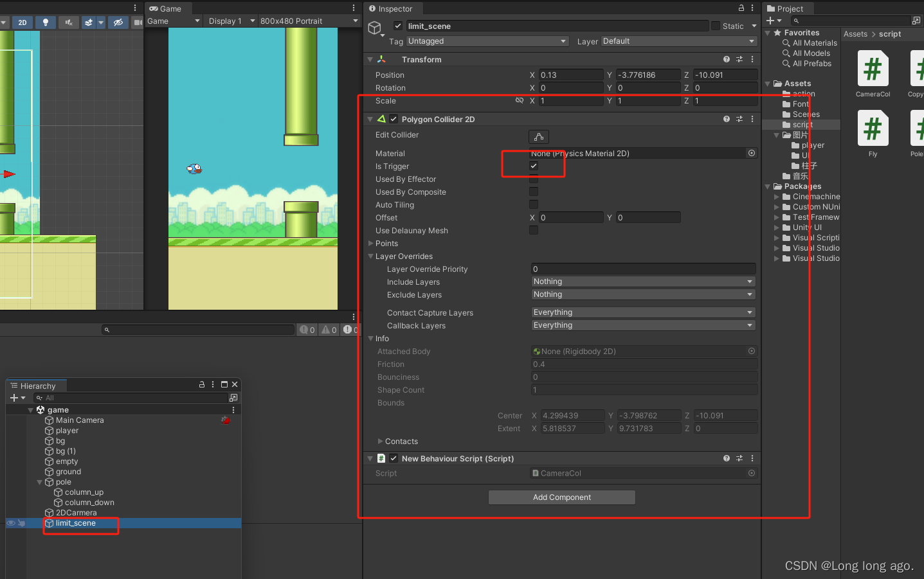Image resolution: width=924 pixels, height=579 pixels.
Task: Toggle the Used By Composite checkbox
Action: pyautogui.click(x=534, y=192)
